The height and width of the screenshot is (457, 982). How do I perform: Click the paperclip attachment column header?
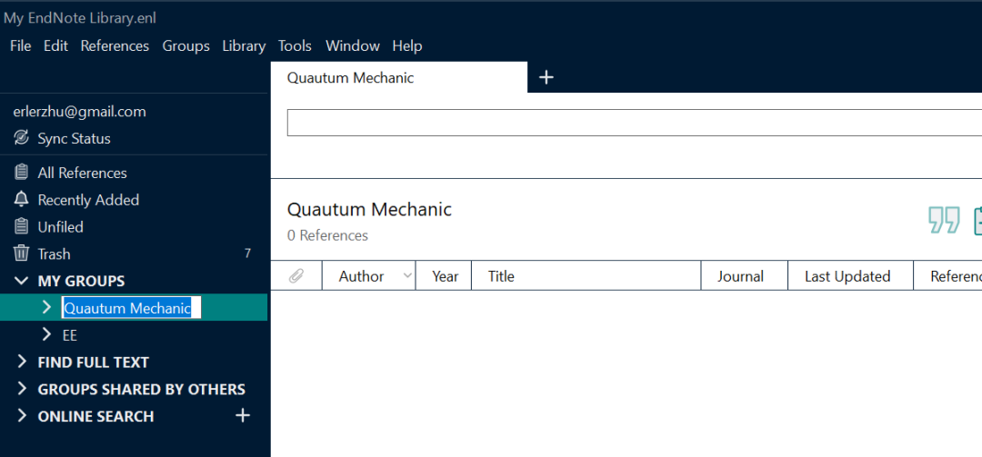[x=296, y=276]
